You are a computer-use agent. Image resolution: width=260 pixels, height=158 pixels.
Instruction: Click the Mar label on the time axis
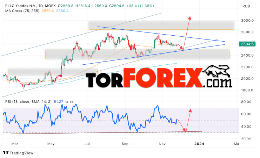[x=15, y=144]
